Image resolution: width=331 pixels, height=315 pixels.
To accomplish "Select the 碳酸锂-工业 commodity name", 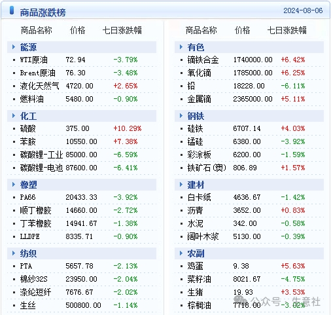I will (41, 155).
